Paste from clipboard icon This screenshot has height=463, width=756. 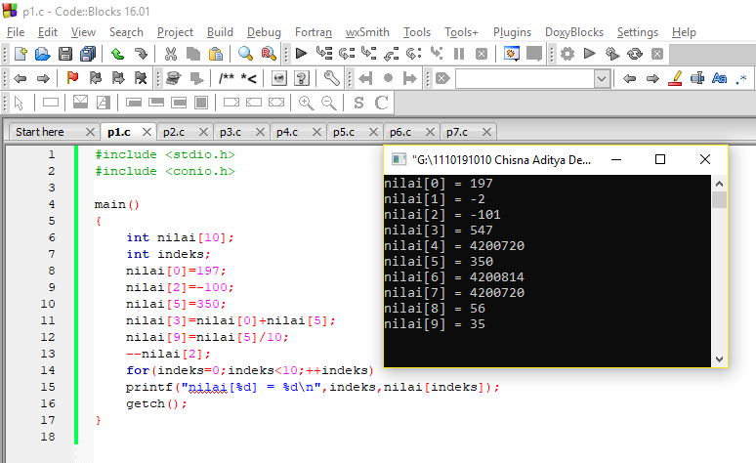(x=216, y=54)
